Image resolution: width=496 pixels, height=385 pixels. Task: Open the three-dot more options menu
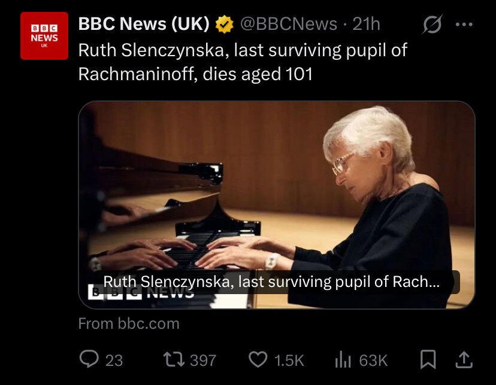tap(464, 25)
